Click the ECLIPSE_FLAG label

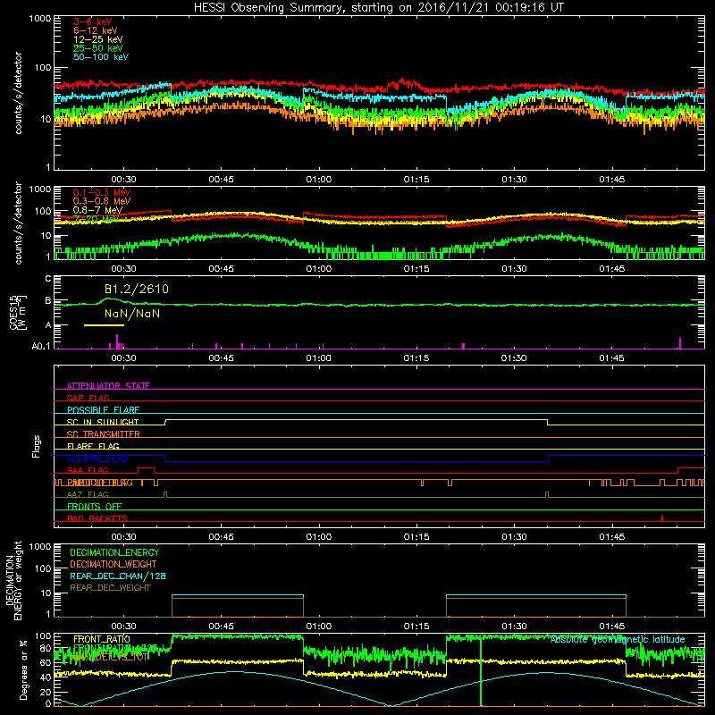[x=97, y=458]
